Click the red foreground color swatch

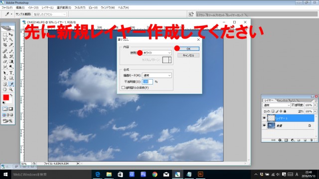[6, 97]
